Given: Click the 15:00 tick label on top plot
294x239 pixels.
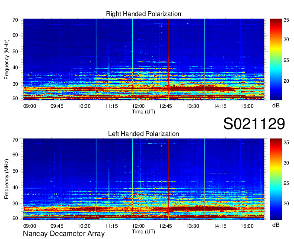Looking at the screenshot, I should [x=247, y=106].
